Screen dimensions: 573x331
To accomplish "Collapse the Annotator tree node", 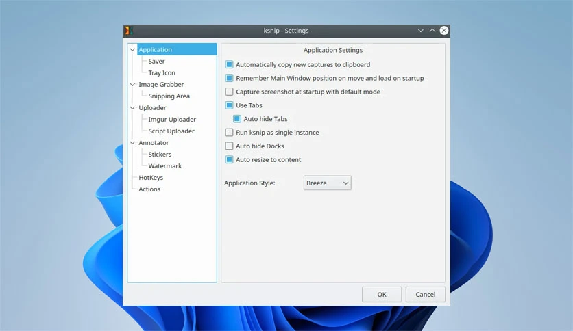I will [x=133, y=143].
